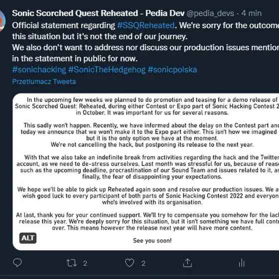Click the like count number 2
The width and height of the screenshot is (279, 279).
click(143, 264)
